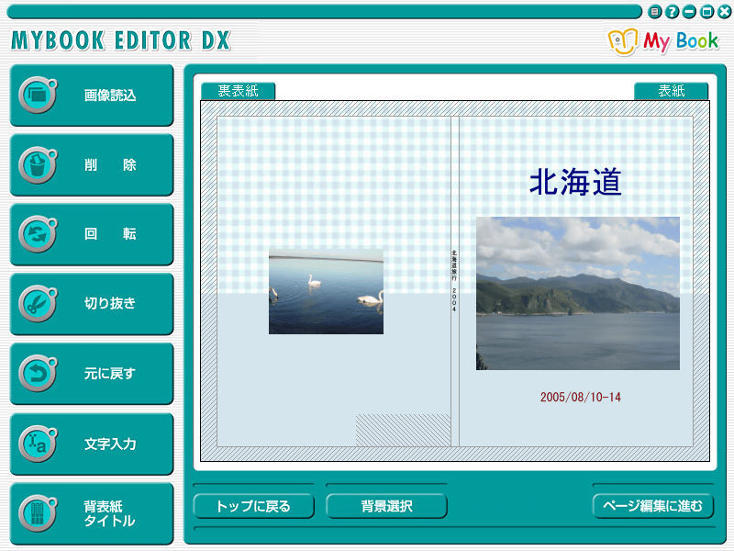Switch to the 裏表紙 tab
The image size is (734, 551).
[x=238, y=91]
